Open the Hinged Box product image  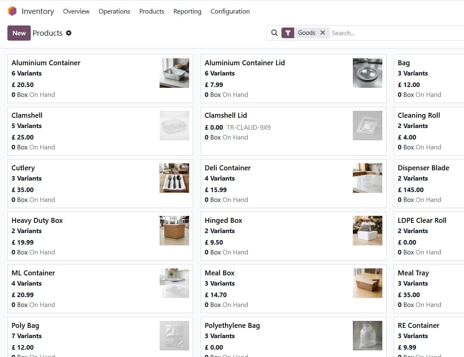(367, 231)
